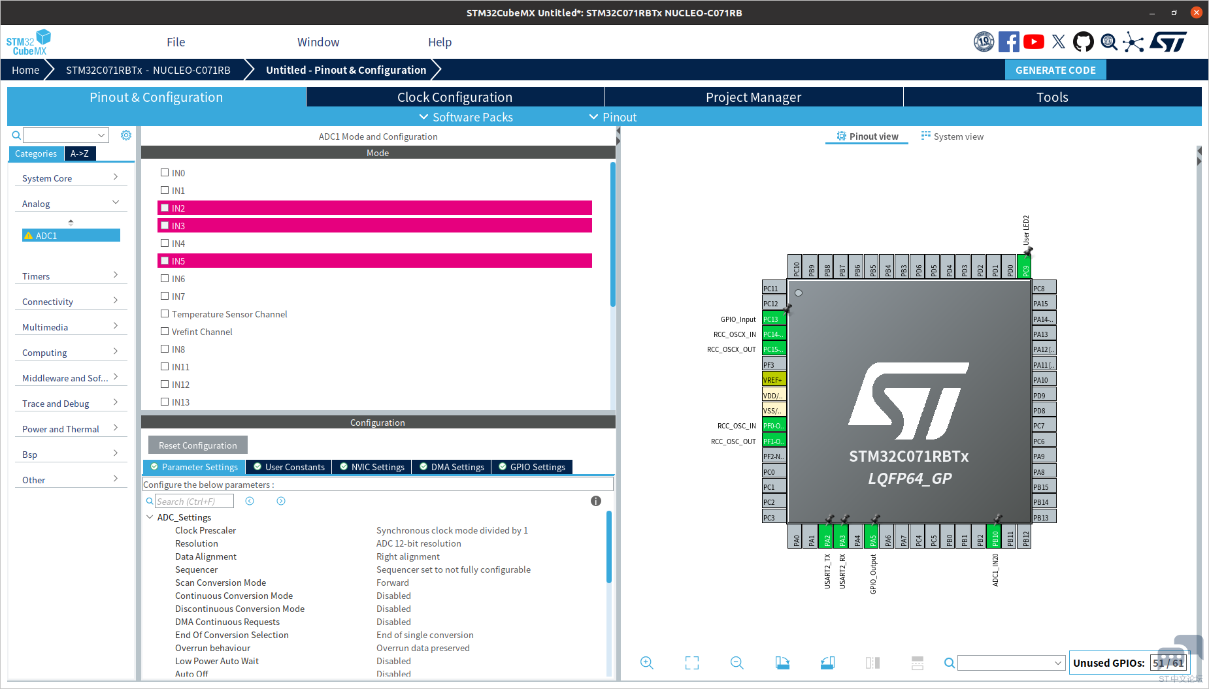Open the ST community network icon
This screenshot has width=1209, height=689.
click(1134, 42)
